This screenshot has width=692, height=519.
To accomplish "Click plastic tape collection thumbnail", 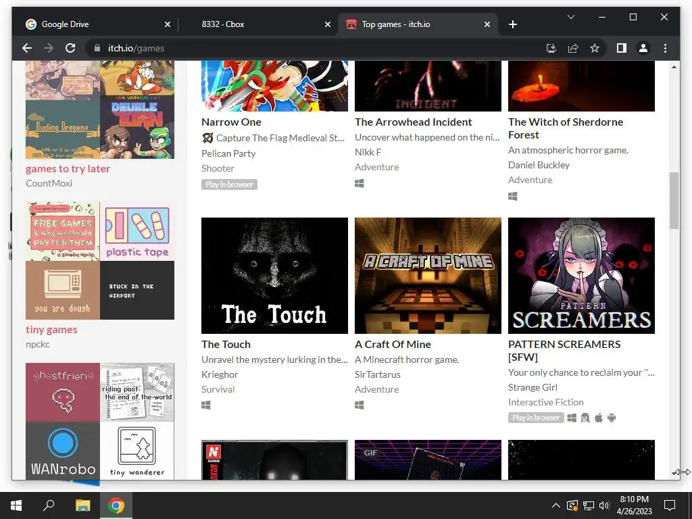I will (137, 232).
